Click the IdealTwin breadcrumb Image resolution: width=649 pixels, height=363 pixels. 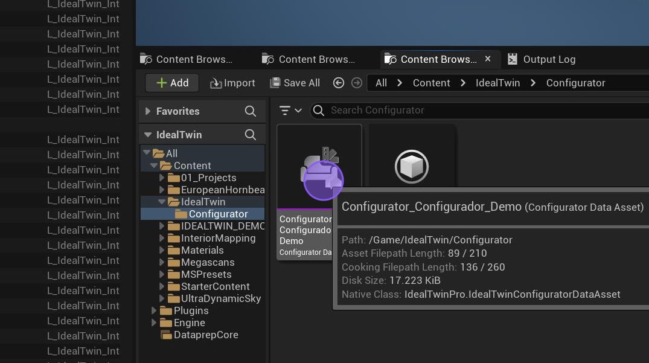pos(497,83)
